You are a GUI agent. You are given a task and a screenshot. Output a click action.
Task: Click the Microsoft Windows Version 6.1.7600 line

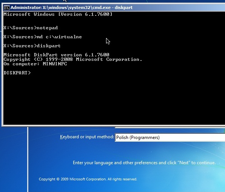coord(58,14)
